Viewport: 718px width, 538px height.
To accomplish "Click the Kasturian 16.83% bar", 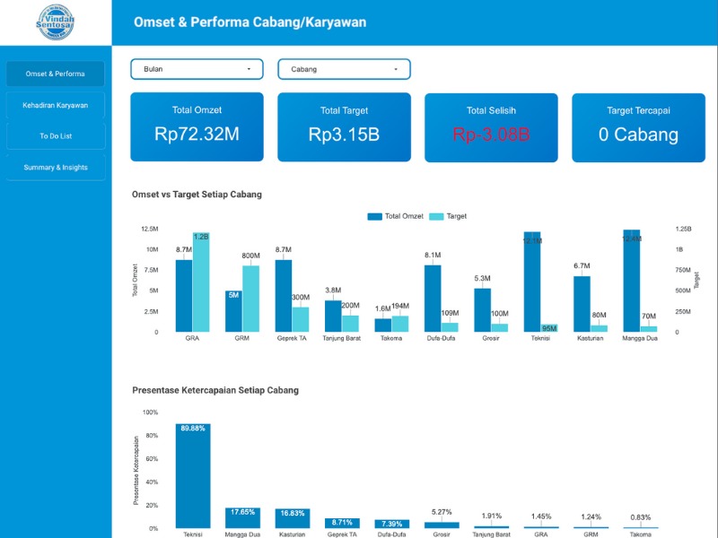I will coord(293,519).
